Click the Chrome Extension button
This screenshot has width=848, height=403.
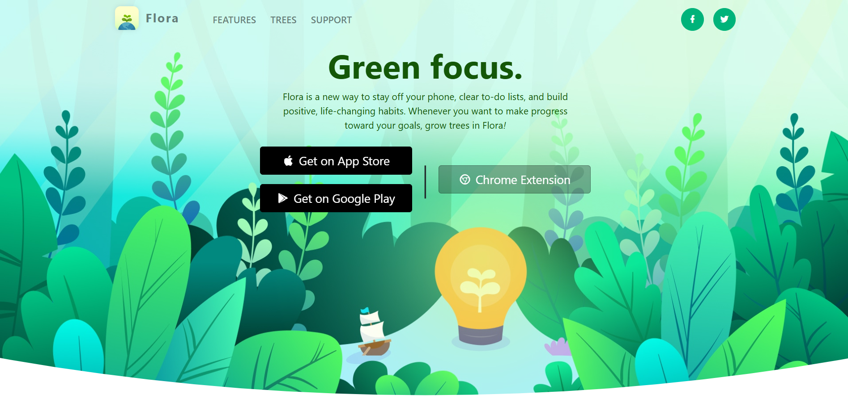tap(515, 179)
